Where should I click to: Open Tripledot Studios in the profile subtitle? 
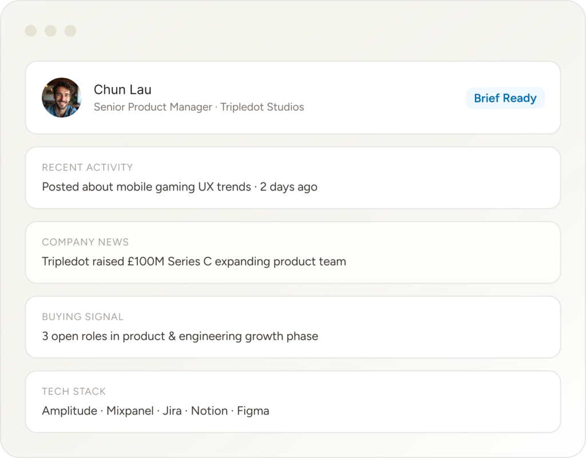tap(262, 107)
